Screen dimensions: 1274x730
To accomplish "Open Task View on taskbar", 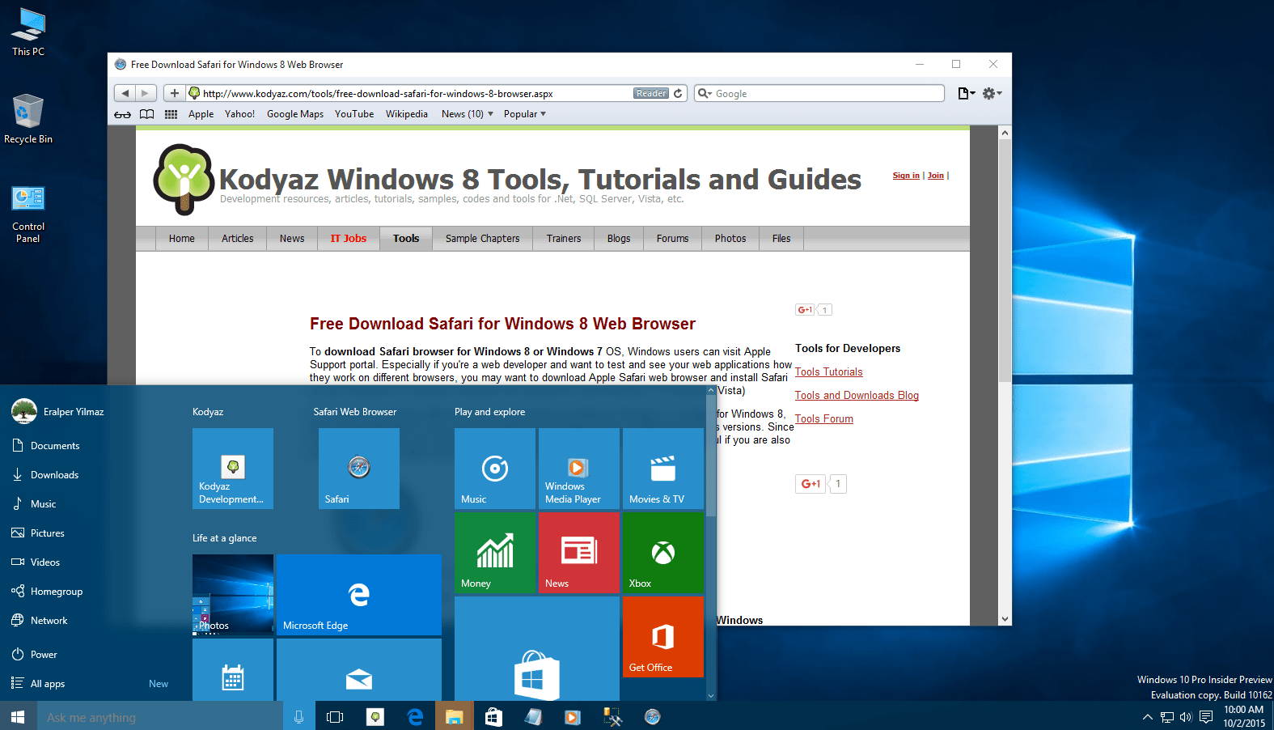I will (x=335, y=717).
